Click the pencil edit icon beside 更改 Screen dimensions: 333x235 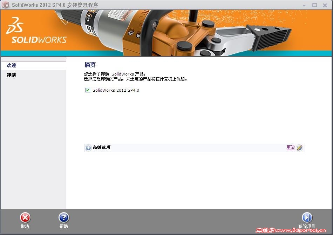[x=299, y=148]
